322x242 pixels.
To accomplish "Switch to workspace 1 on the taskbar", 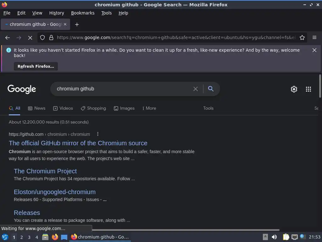I will (x=14, y=237).
